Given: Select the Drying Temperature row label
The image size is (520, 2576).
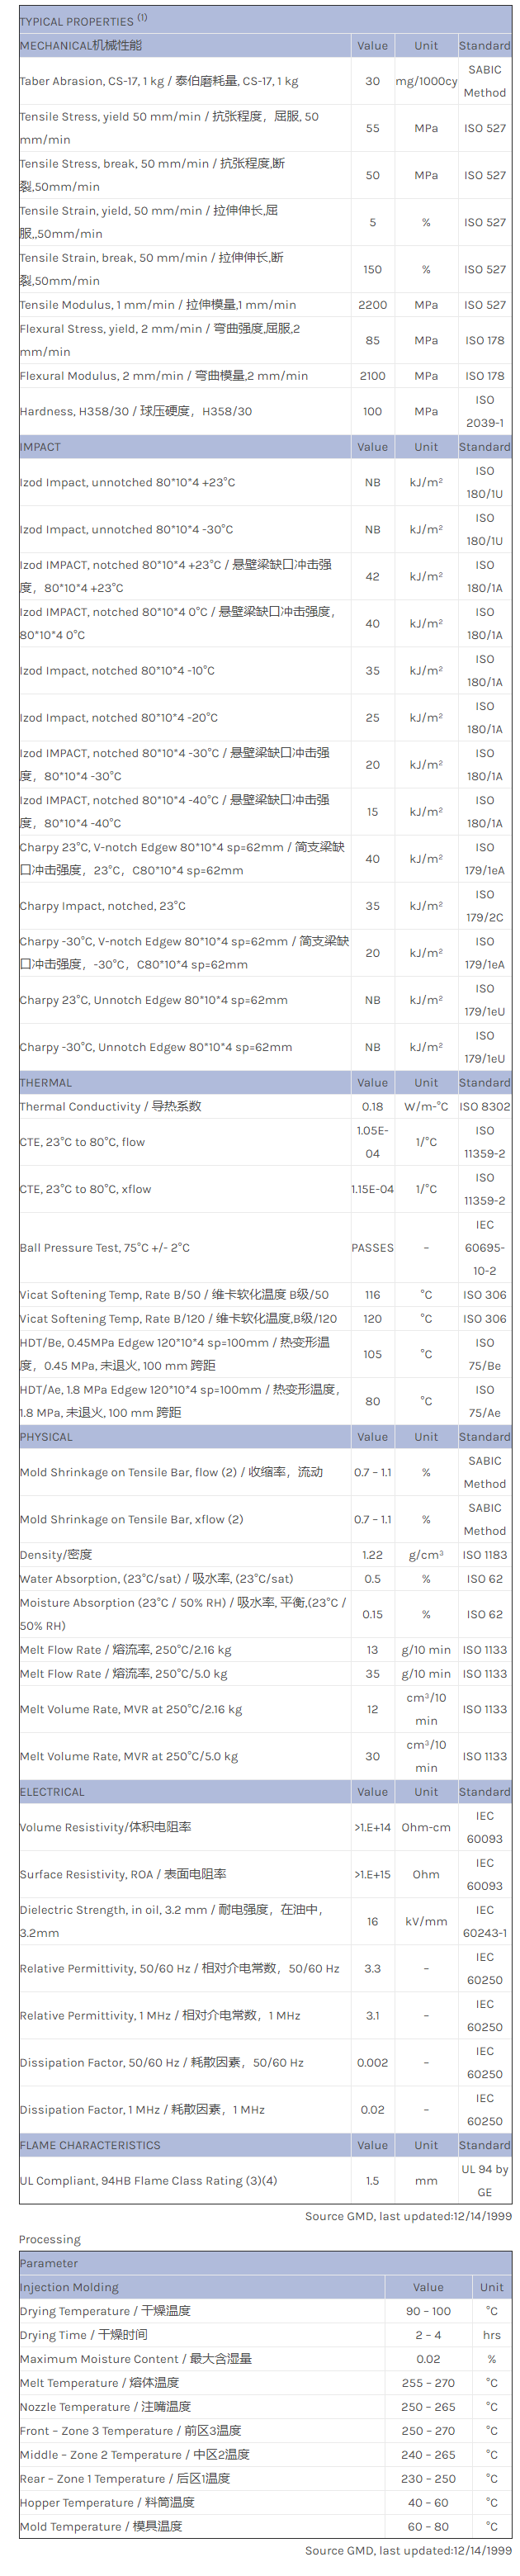Looking at the screenshot, I should (x=105, y=2311).
